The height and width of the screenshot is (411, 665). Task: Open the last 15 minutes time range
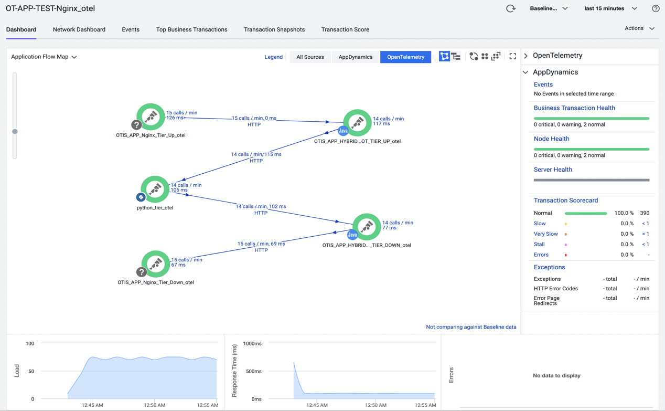pyautogui.click(x=610, y=8)
